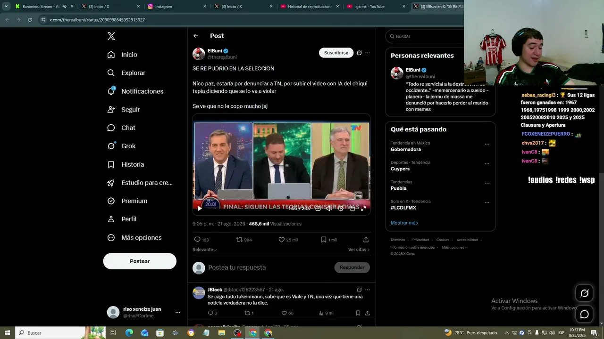Open the Windows Start menu

(x=7, y=332)
